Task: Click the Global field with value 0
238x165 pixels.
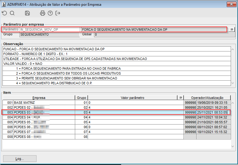Action: (x=165, y=34)
